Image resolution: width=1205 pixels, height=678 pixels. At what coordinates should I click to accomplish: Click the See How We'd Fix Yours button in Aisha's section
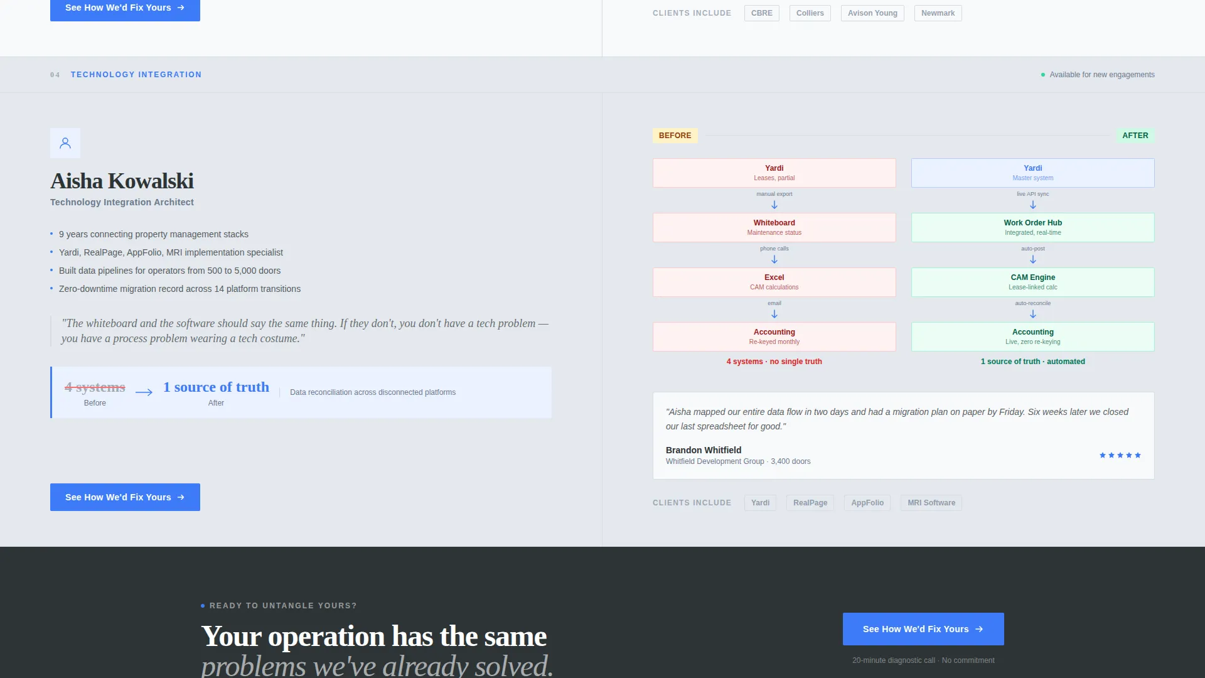coord(125,497)
